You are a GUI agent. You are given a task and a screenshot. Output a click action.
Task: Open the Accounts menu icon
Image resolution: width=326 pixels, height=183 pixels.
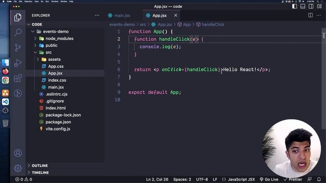pos(18,153)
